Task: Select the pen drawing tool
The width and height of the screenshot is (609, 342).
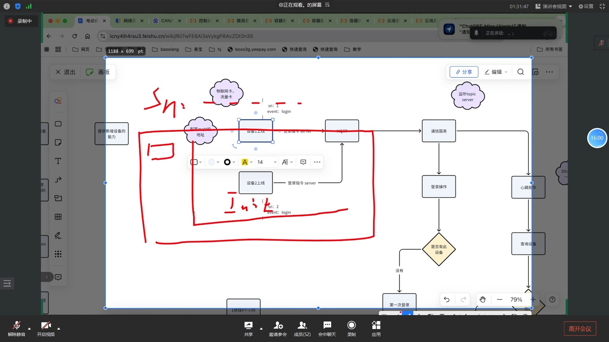Action: tap(58, 236)
